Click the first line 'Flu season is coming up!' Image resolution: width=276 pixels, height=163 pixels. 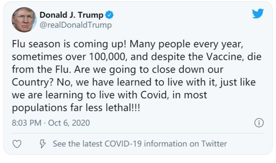pos(69,44)
